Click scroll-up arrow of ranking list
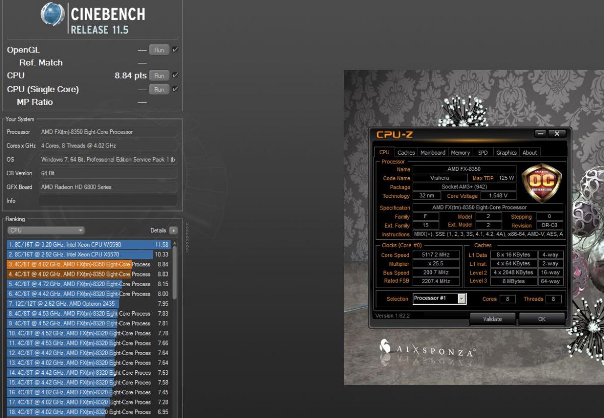Screen dimensions: 604x418 coord(175,243)
